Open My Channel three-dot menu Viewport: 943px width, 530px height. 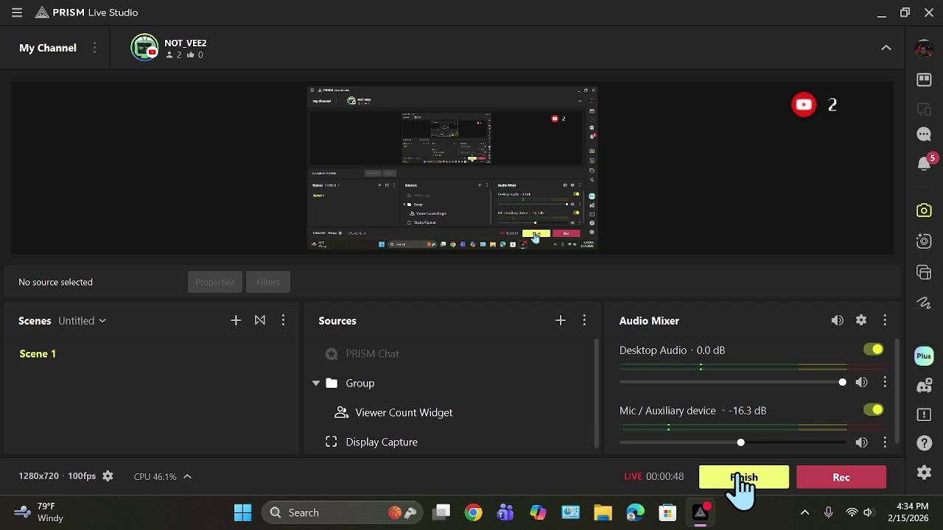pyautogui.click(x=94, y=48)
